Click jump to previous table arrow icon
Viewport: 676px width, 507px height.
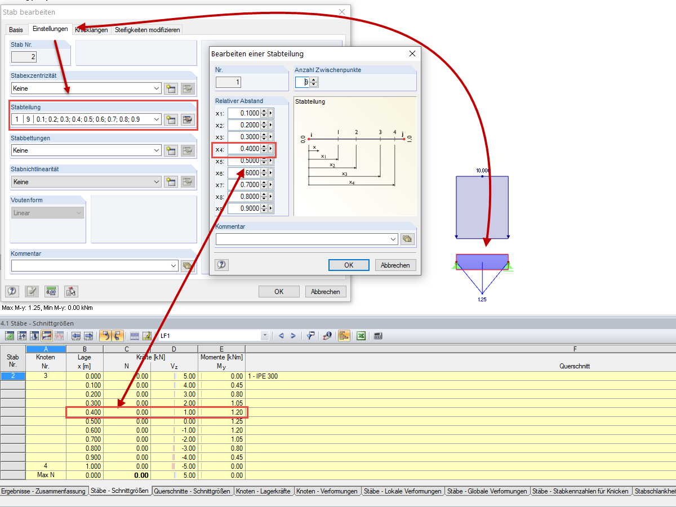(76, 336)
